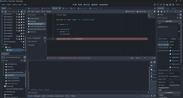Uncheck the Word Justification flag checkbox
The height and width of the screenshot is (98, 183).
[170, 54]
